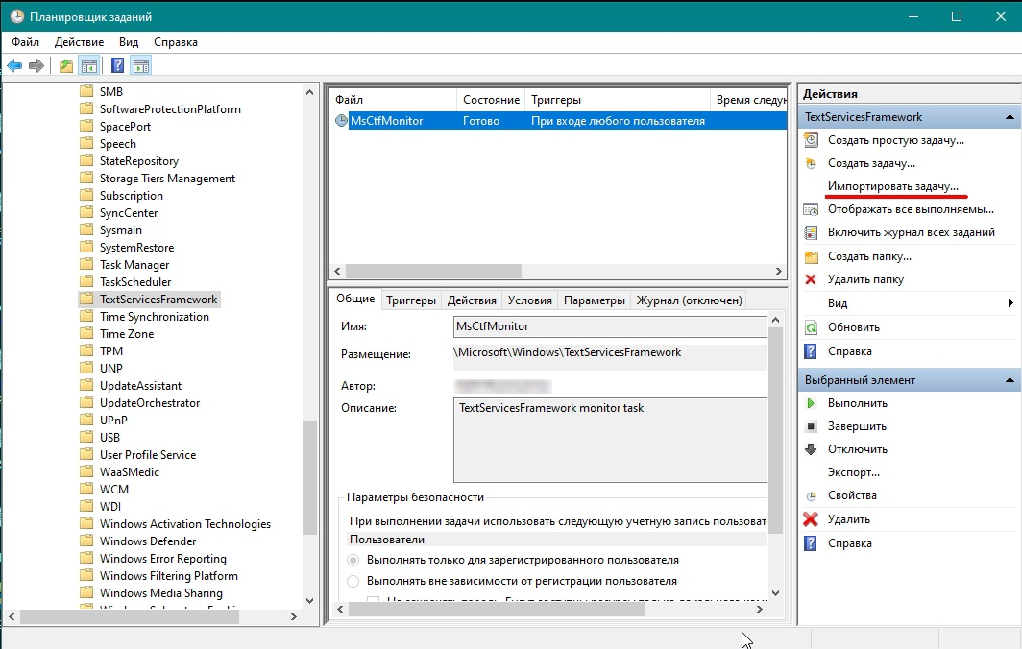Click the Описание text box

click(610, 440)
